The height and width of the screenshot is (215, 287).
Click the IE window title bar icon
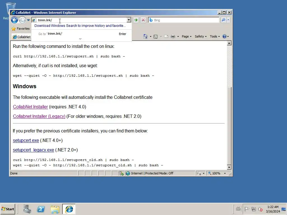coord(13,13)
